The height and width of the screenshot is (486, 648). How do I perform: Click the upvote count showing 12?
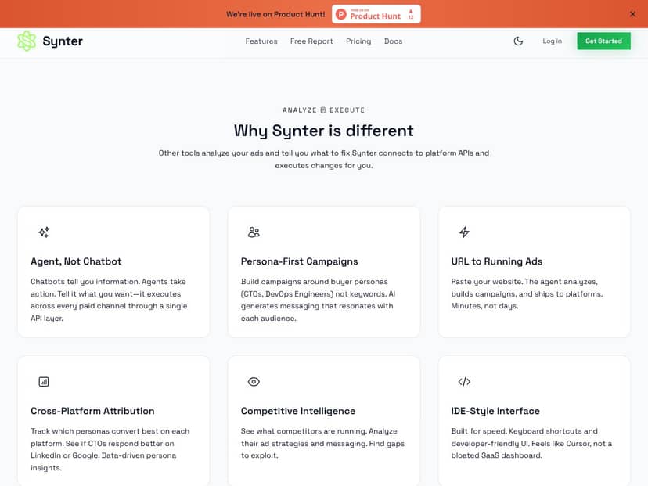[x=412, y=17]
